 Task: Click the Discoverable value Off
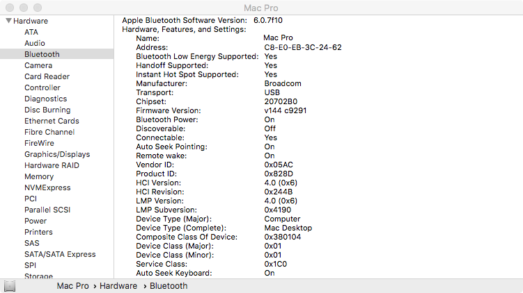point(270,128)
